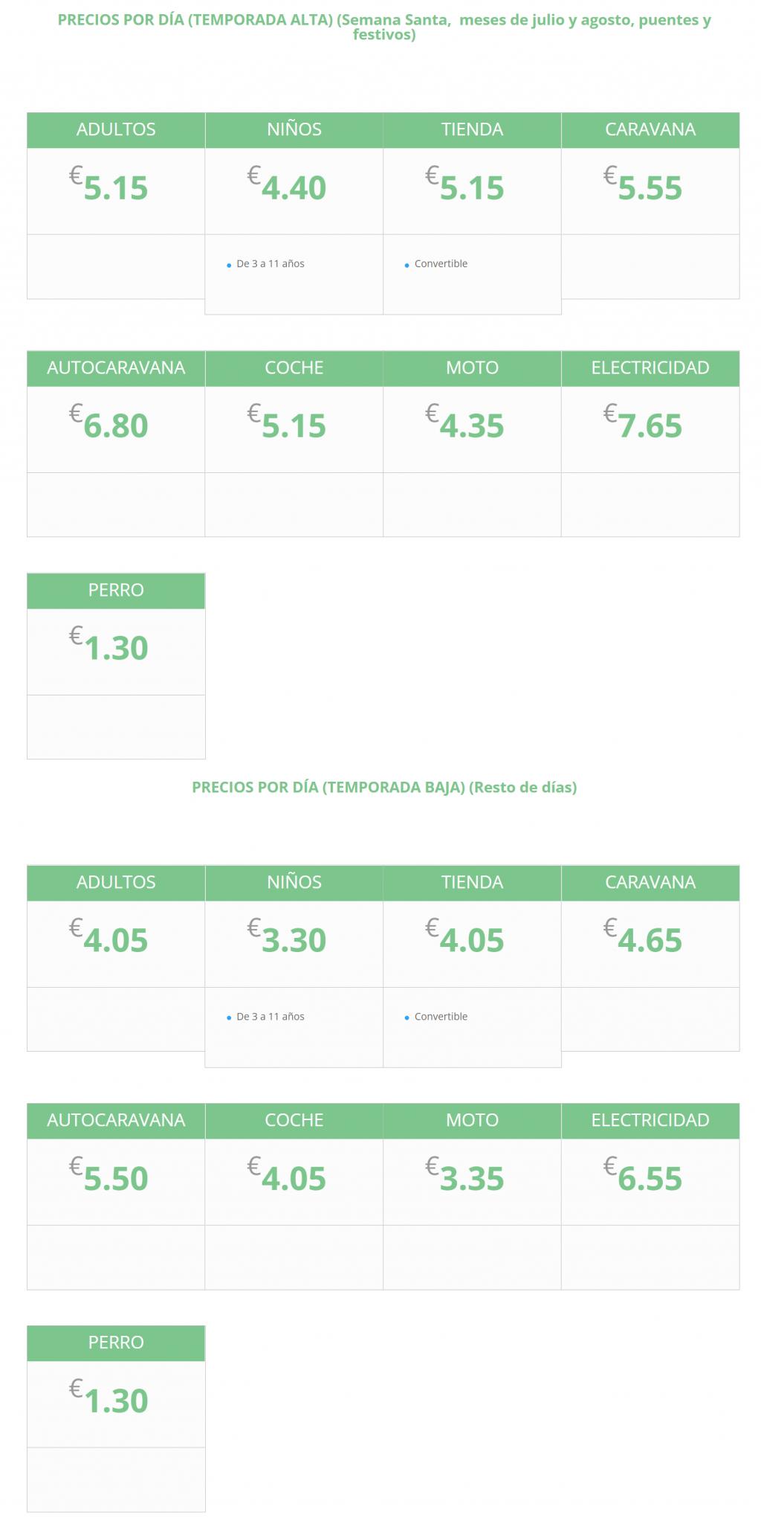
Task: Select the €4.65 low season Caravana price
Action: pyautogui.click(x=650, y=940)
